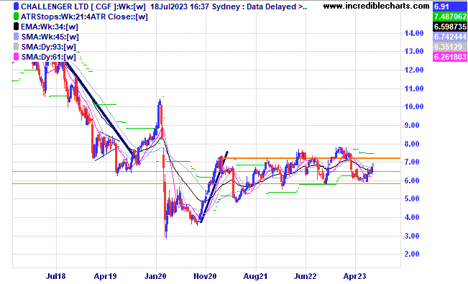The image size is (468, 284).
Task: Click the Jun22 date axis label
Action: 305,276
